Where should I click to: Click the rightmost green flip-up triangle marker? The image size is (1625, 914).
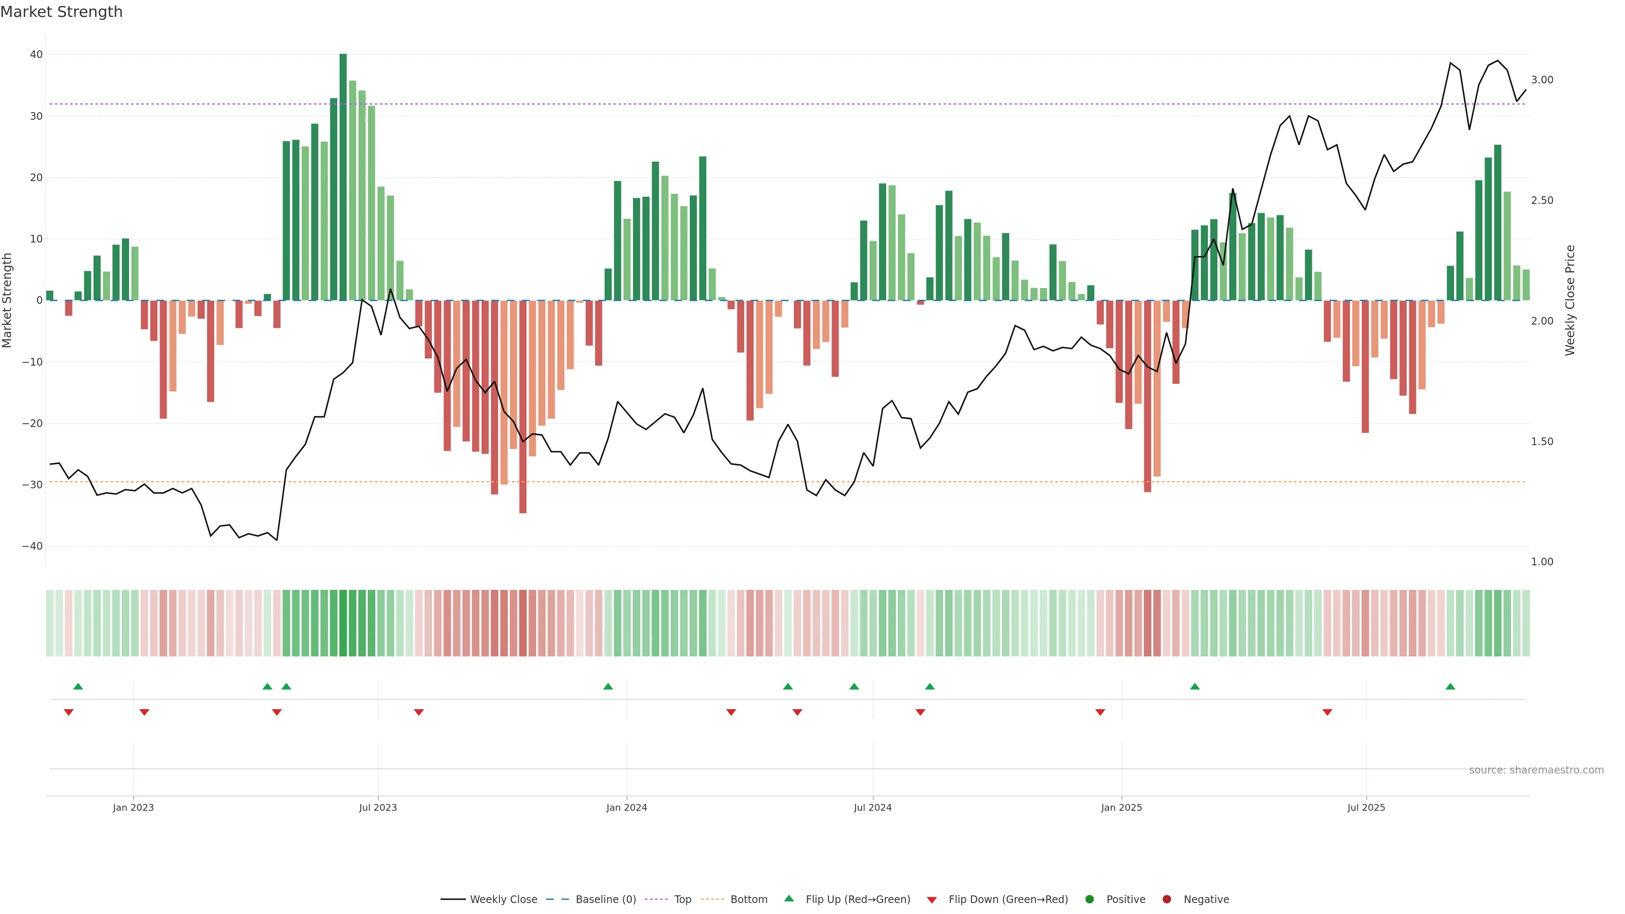[1450, 686]
